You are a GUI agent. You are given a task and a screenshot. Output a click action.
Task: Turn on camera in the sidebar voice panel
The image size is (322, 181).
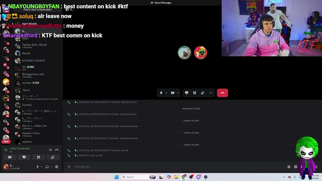[x=10, y=157]
